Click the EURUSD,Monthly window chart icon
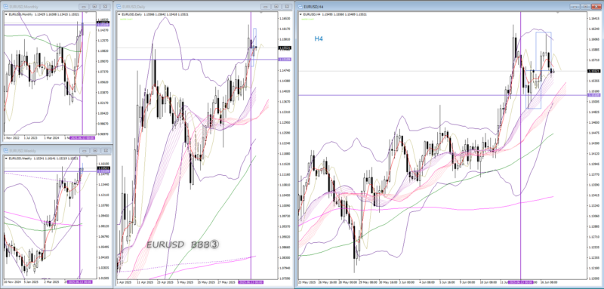This screenshot has width=604, height=289. pos(6,7)
